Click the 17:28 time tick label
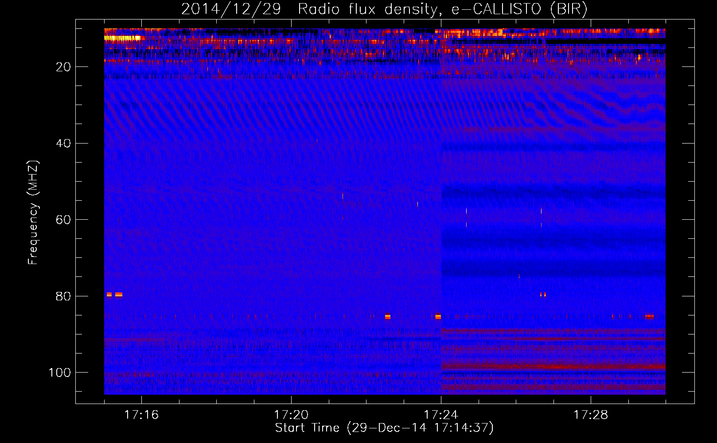This screenshot has height=443, width=717. pyautogui.click(x=591, y=415)
